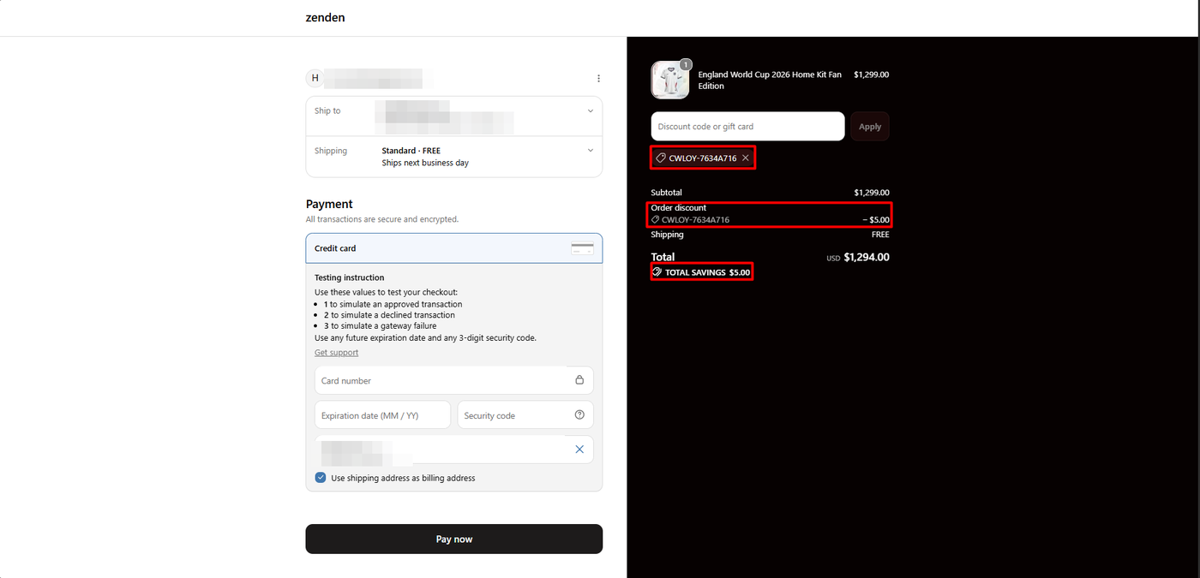Open the three-dot account options menu
The width and height of the screenshot is (1200, 578).
click(598, 78)
